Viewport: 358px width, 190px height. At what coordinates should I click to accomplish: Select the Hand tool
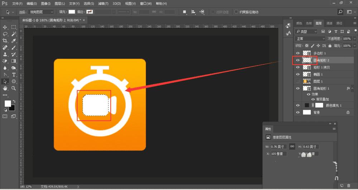[5, 88]
